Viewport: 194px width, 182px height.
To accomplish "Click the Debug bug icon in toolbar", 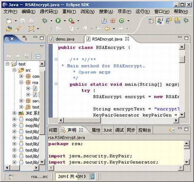I will click(45, 21).
